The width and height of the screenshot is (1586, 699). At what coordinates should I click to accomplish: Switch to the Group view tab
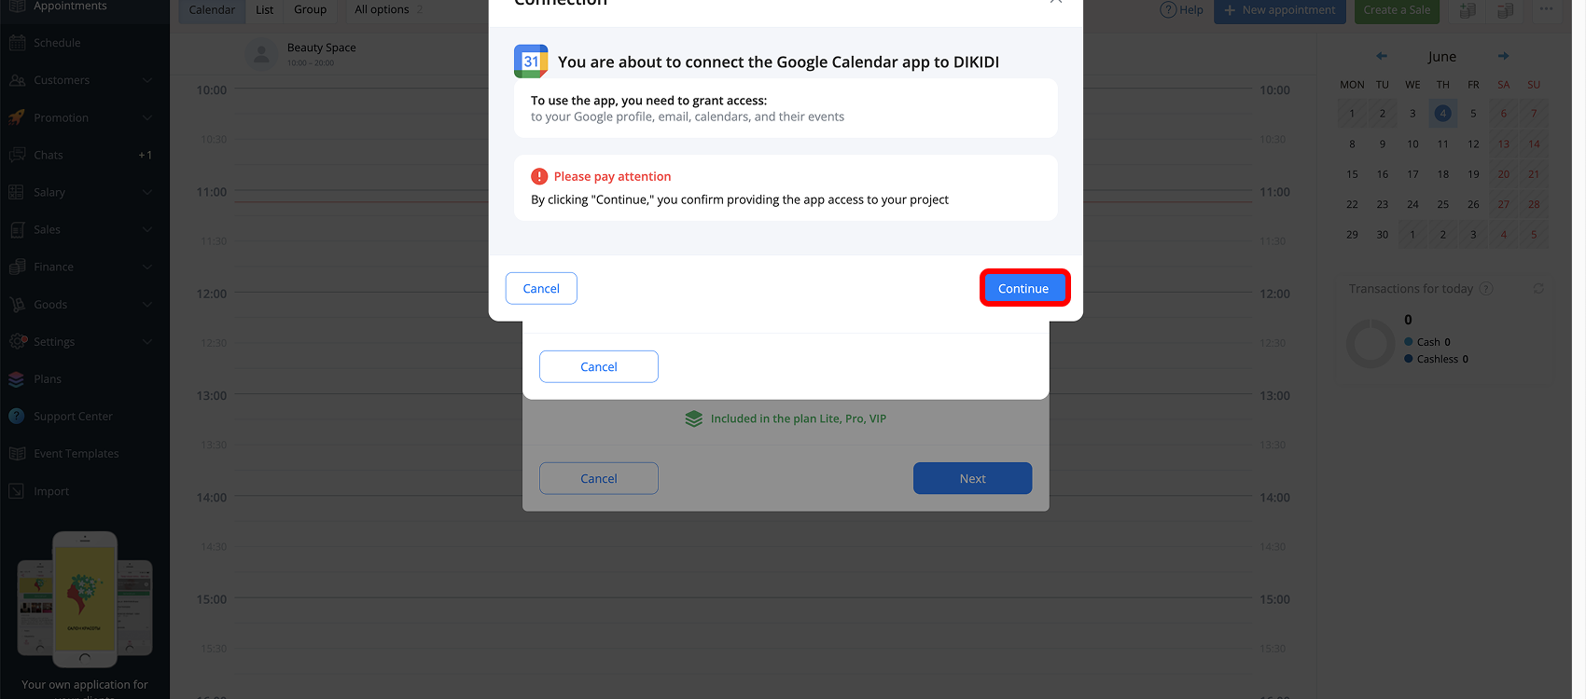point(311,10)
